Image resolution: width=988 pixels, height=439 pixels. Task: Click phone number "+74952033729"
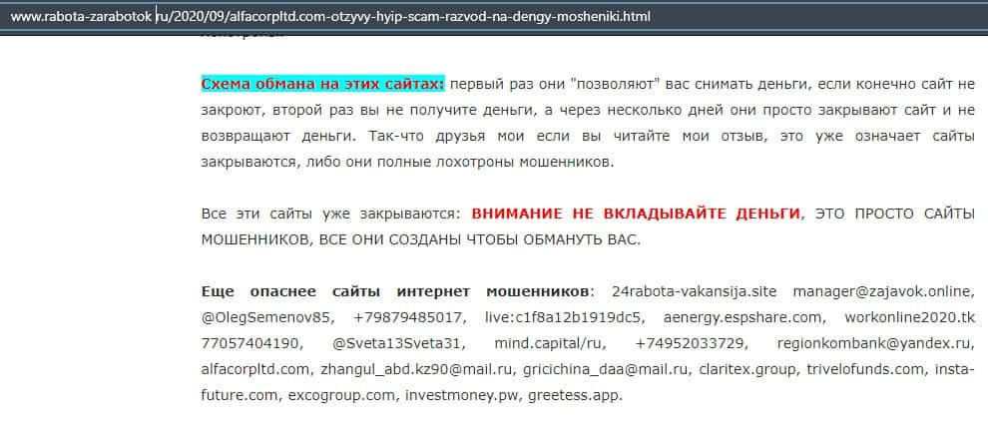691,344
